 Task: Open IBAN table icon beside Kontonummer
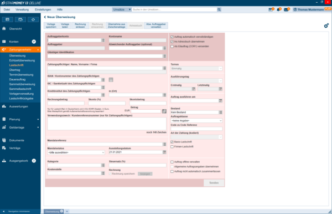point(111,80)
